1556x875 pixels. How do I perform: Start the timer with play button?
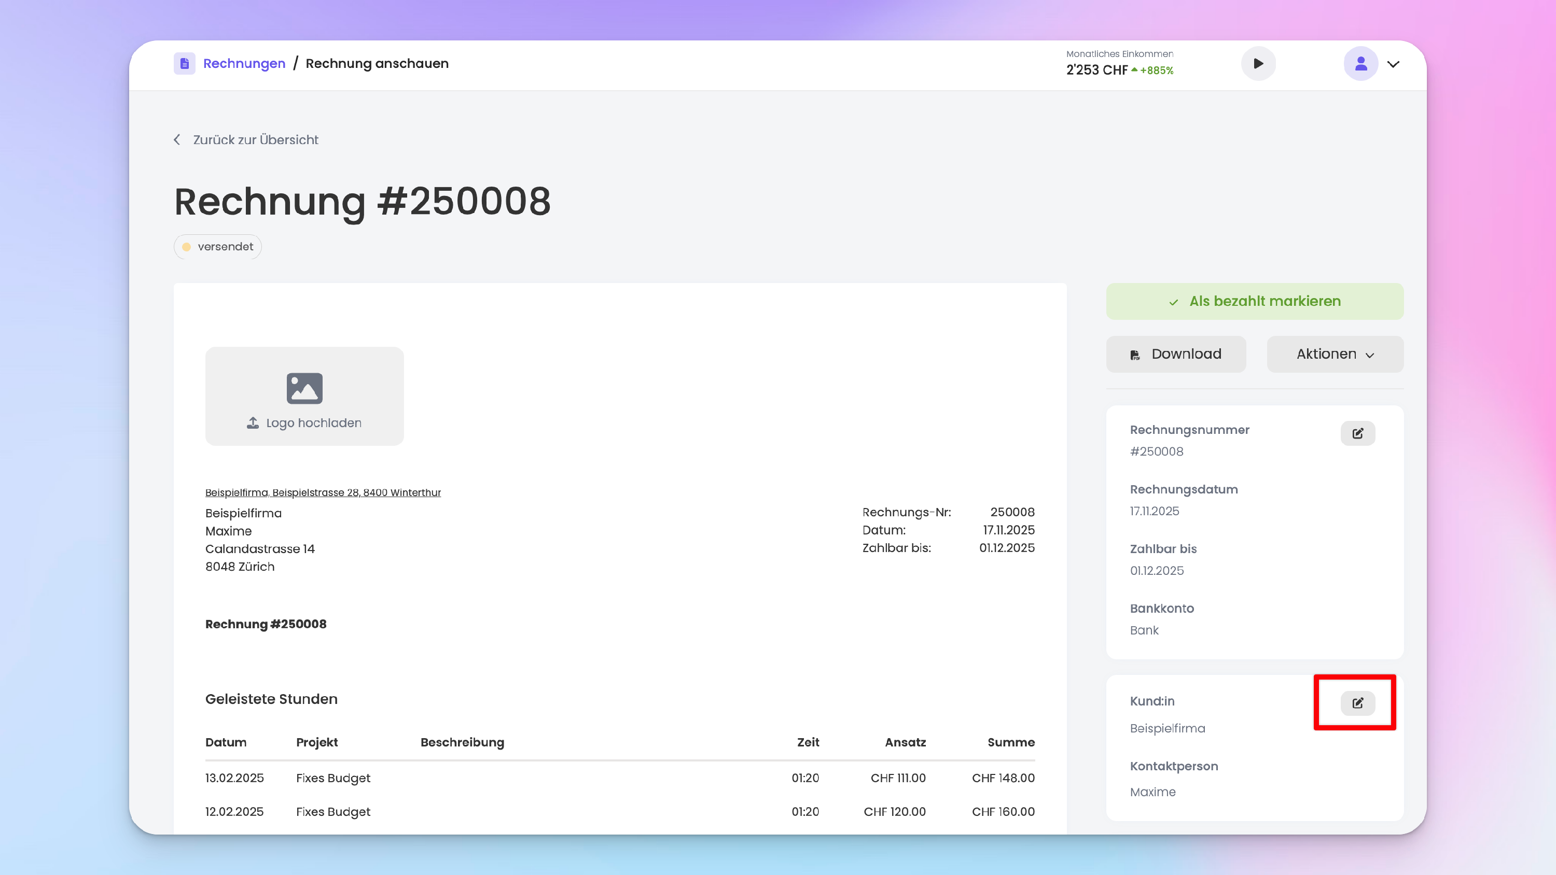click(1258, 63)
